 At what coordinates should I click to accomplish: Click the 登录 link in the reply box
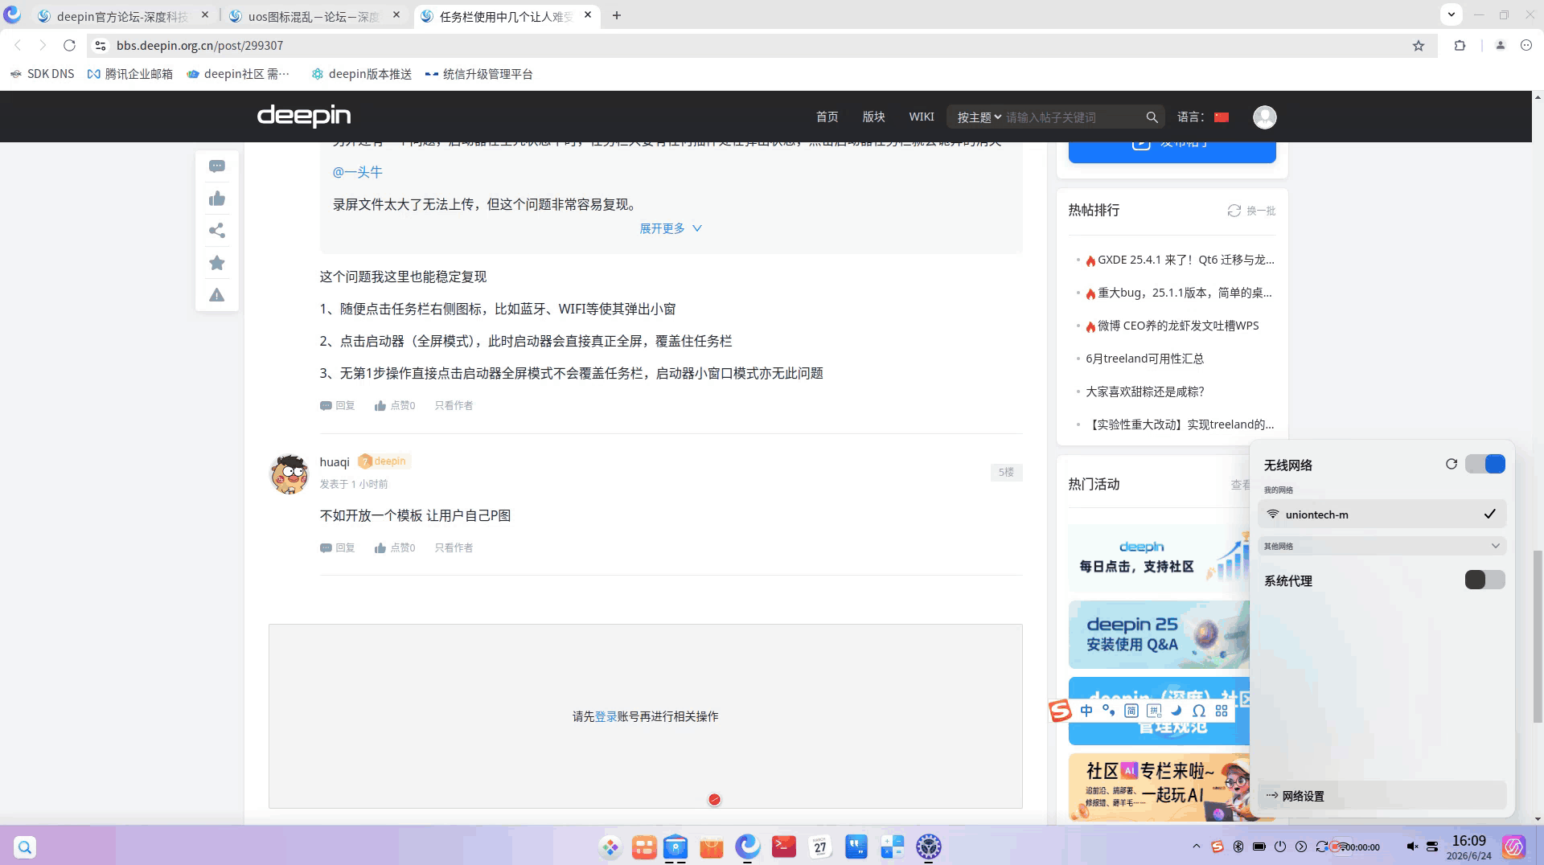click(606, 716)
